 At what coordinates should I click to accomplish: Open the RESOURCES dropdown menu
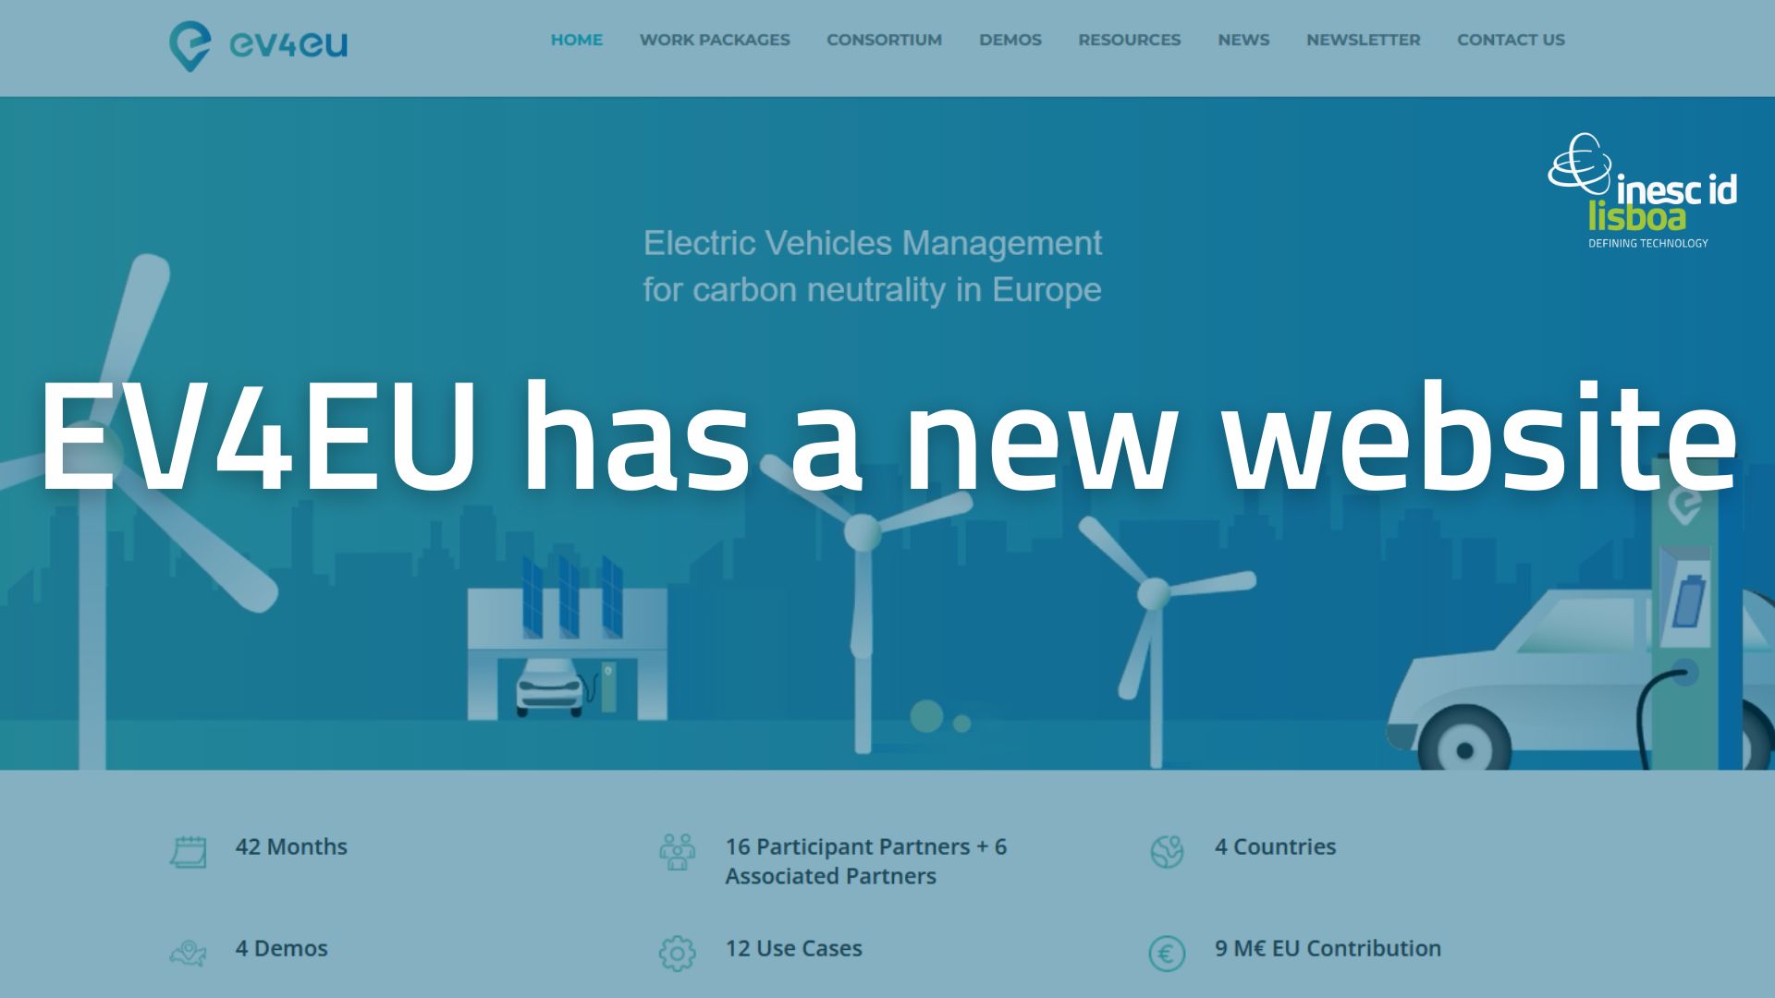click(x=1129, y=40)
